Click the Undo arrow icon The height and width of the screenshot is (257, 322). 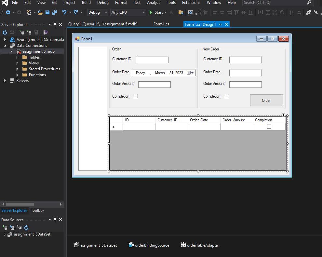coord(64,12)
